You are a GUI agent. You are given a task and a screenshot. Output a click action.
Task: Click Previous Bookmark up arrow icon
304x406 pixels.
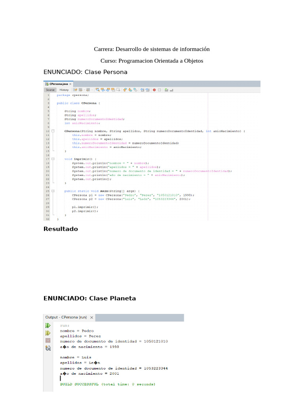point(125,90)
